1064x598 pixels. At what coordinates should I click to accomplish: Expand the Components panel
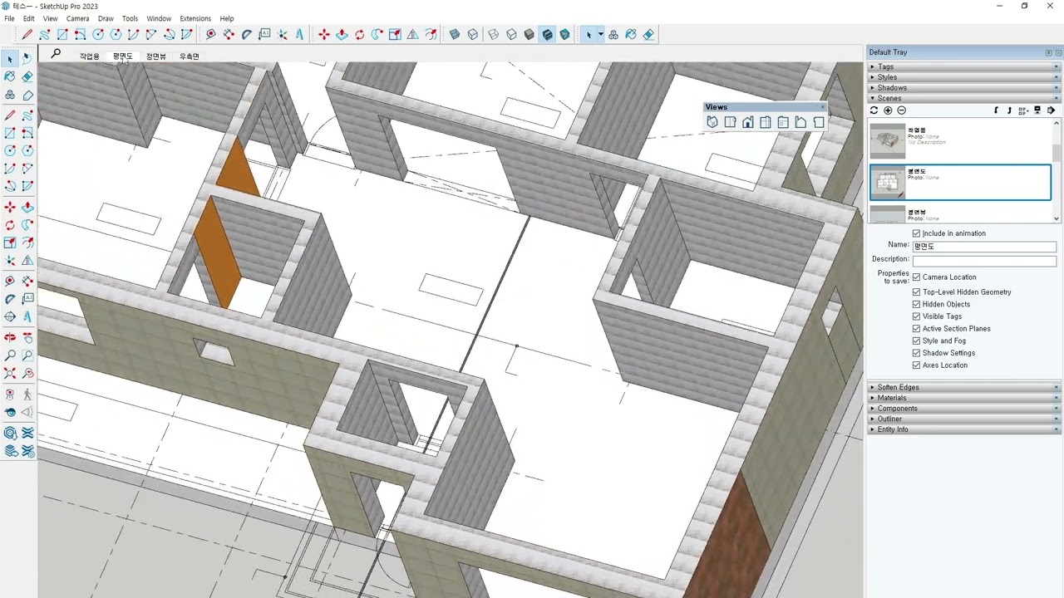coord(964,409)
